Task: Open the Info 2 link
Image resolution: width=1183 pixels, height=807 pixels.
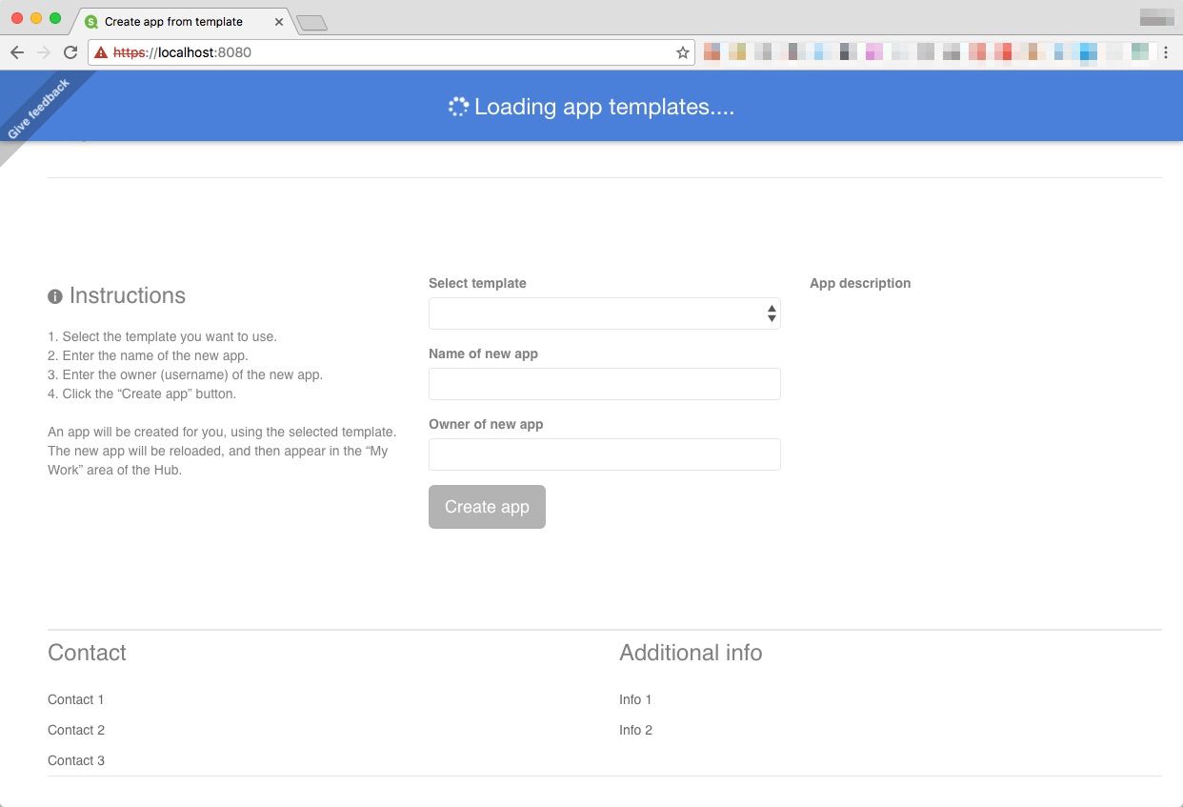Action: (635, 730)
